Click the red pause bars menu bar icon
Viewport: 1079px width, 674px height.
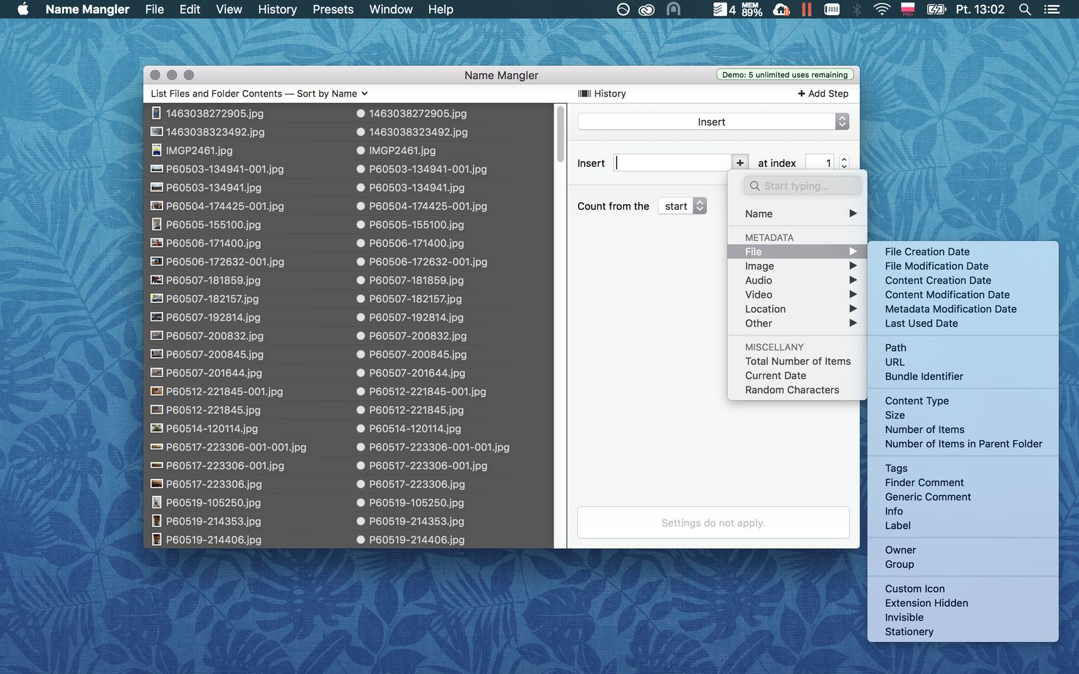click(x=807, y=9)
